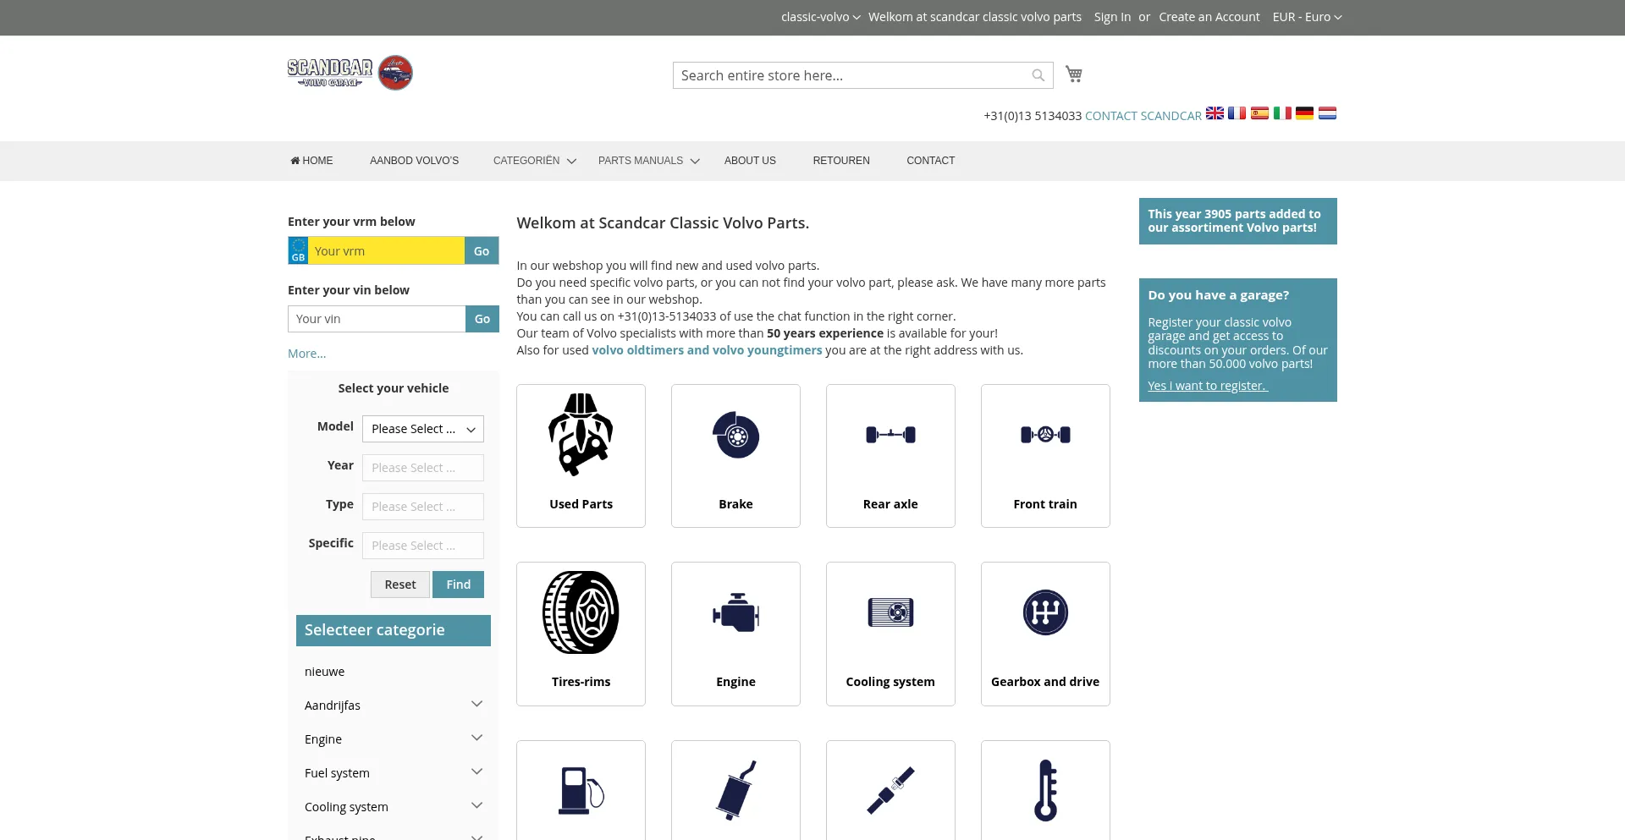Open the Contact menu item
Viewport: 1625px width, 840px height.
(x=930, y=161)
